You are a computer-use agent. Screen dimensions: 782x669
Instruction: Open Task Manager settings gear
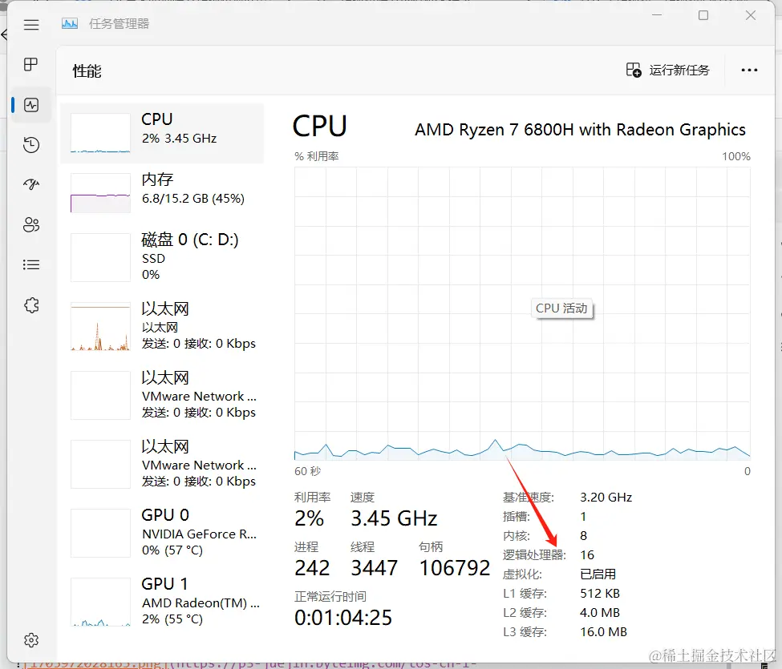click(x=31, y=639)
